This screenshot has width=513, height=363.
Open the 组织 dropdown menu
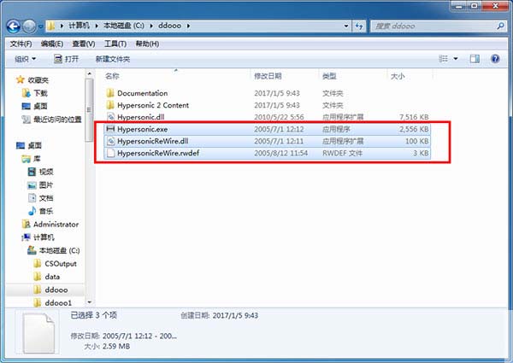point(26,59)
